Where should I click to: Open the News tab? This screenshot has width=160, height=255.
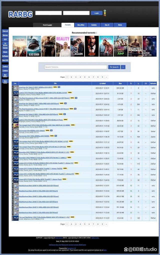coord(120,25)
